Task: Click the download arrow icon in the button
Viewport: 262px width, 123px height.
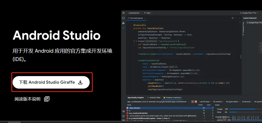Action: point(80,82)
